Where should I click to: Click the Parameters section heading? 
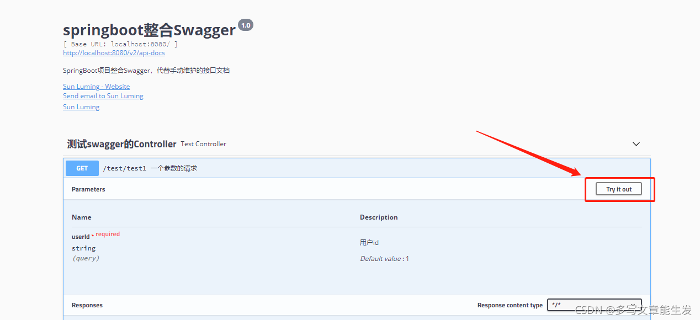click(88, 189)
